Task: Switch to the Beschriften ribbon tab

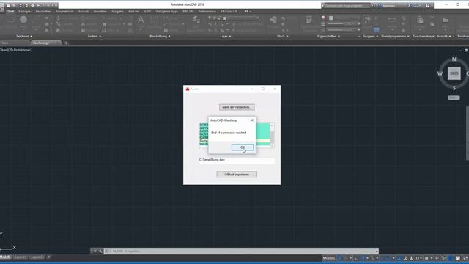Action: pos(43,12)
